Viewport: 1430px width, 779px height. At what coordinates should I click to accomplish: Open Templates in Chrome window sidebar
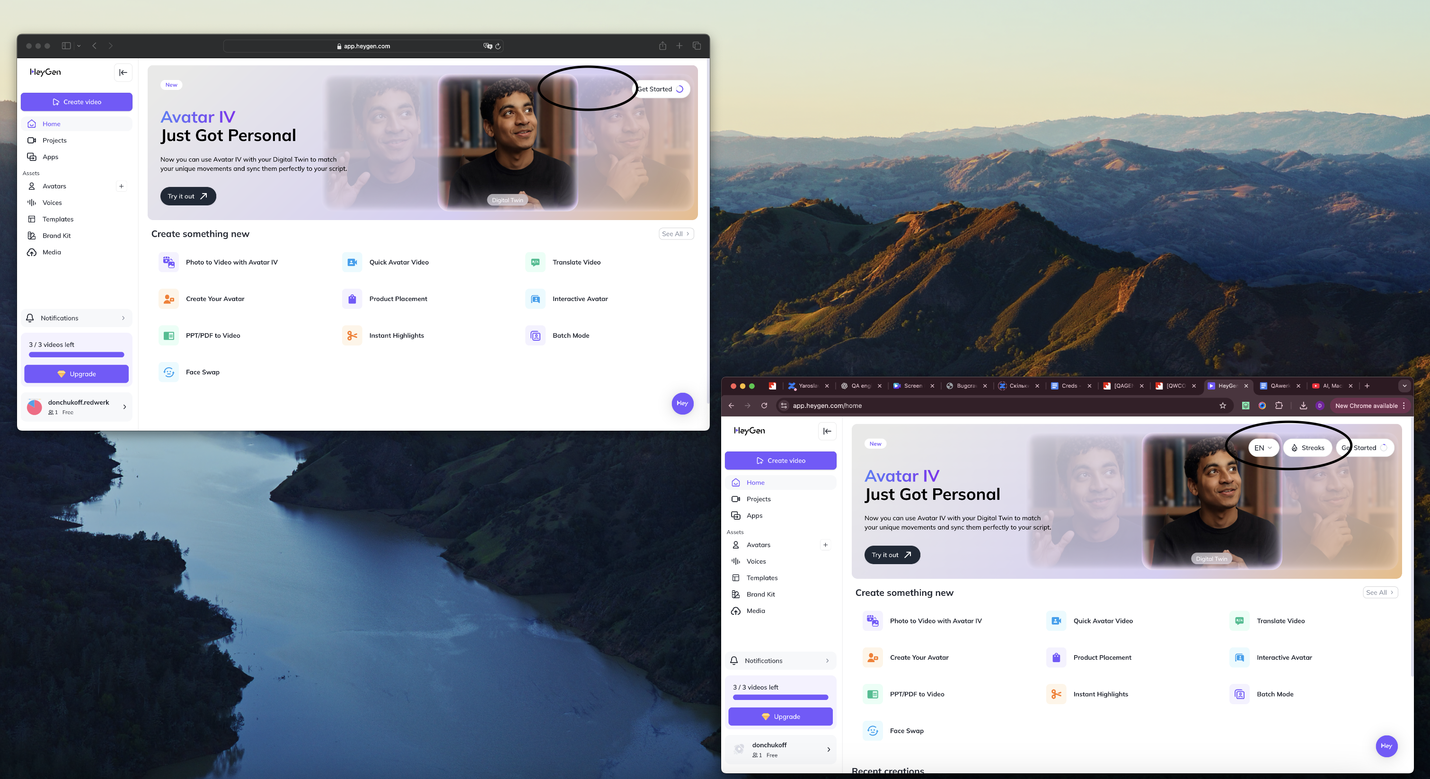pyautogui.click(x=780, y=578)
